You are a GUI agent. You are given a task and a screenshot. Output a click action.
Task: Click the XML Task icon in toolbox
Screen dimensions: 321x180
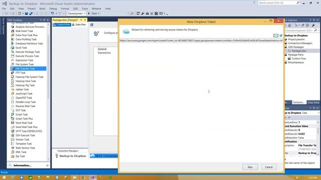pyautogui.click(x=13, y=152)
